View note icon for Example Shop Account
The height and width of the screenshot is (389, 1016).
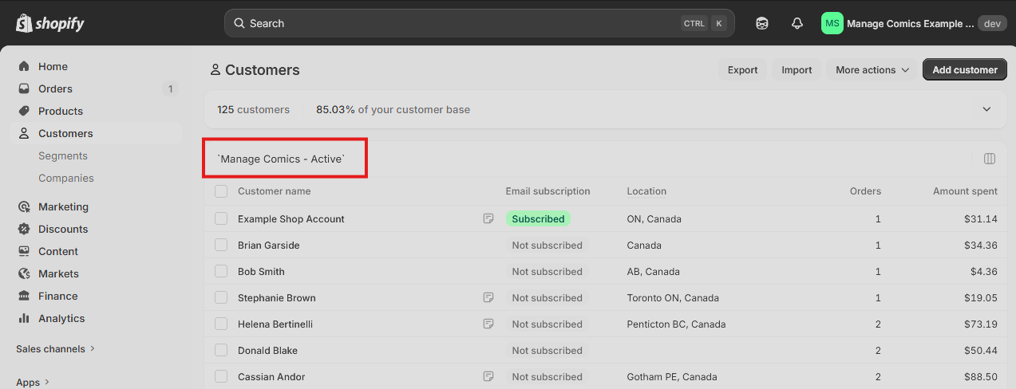(x=488, y=218)
